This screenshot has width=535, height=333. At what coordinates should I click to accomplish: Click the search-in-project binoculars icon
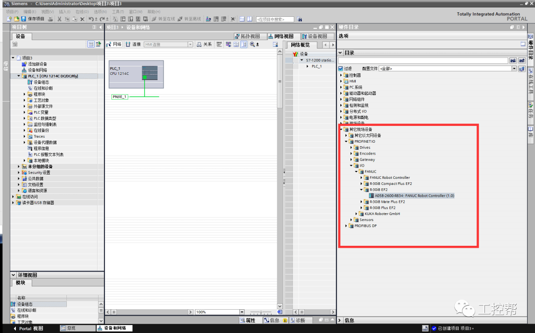(x=300, y=19)
